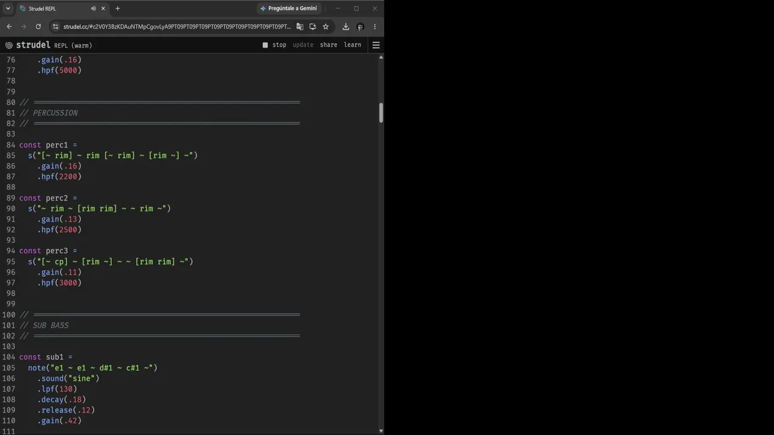The height and width of the screenshot is (435, 774).
Task: Click Pregúntale a Gemini button
Action: pos(288,8)
